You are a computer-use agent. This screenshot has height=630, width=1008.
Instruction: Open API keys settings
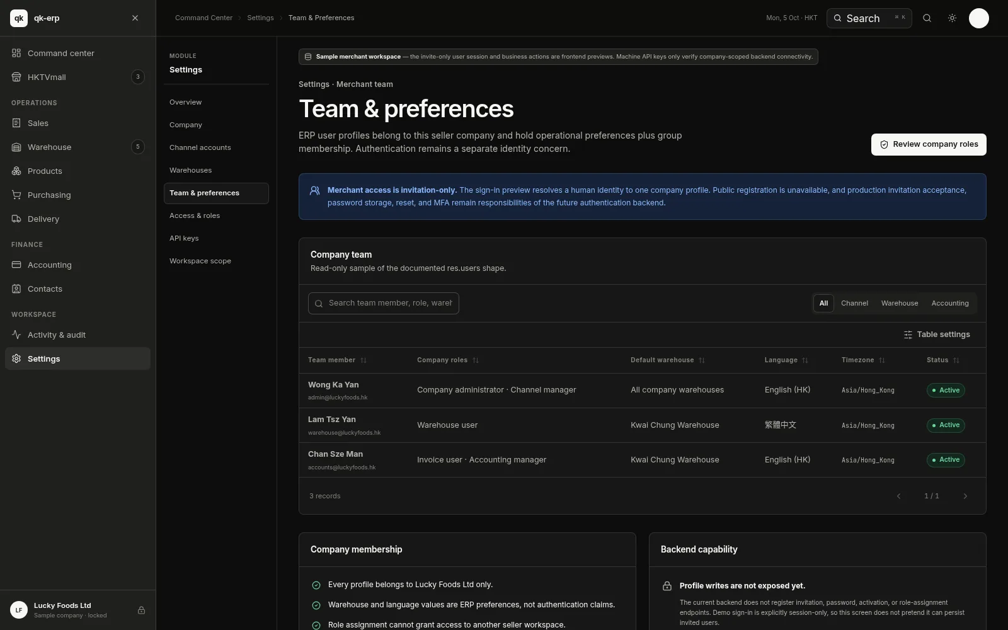(x=216, y=238)
